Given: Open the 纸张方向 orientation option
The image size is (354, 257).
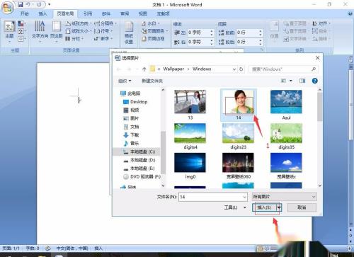Looking at the screenshot, I should pyautogui.click(x=79, y=23).
